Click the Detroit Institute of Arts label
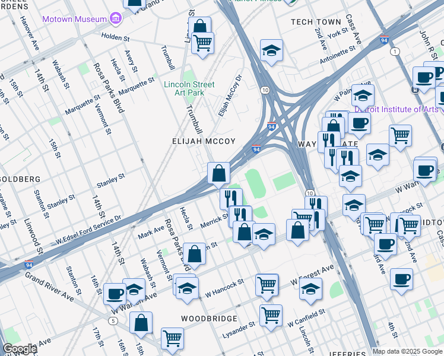The width and height of the screenshot is (444, 356). [x=397, y=109]
